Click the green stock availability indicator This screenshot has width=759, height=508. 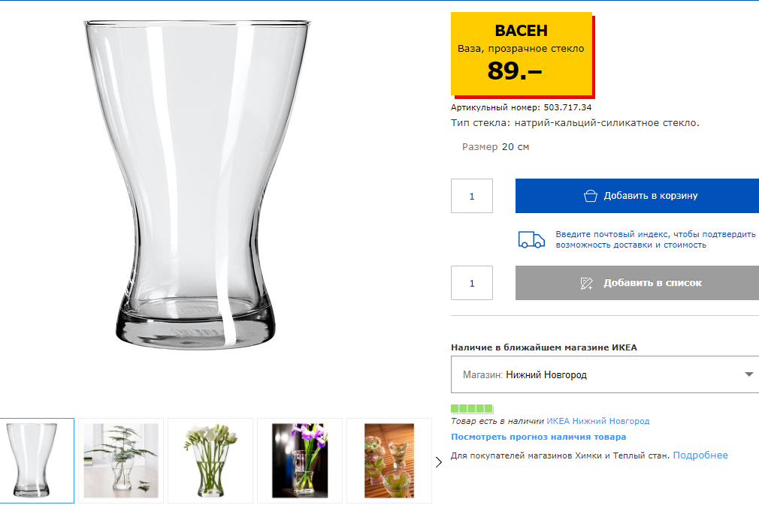(x=471, y=409)
